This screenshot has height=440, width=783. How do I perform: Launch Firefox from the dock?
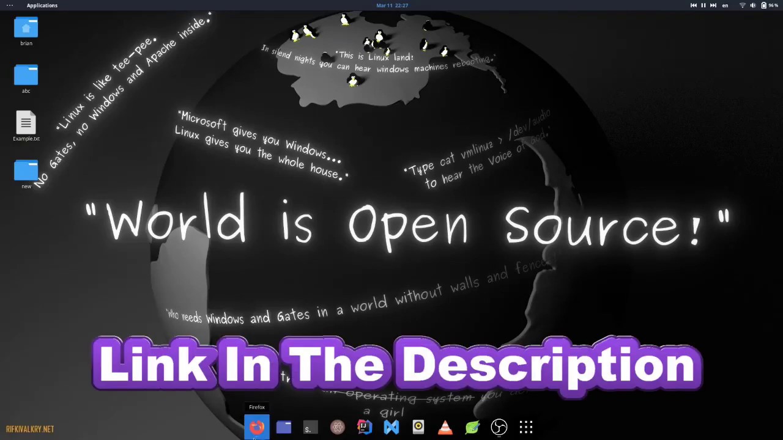pyautogui.click(x=257, y=427)
